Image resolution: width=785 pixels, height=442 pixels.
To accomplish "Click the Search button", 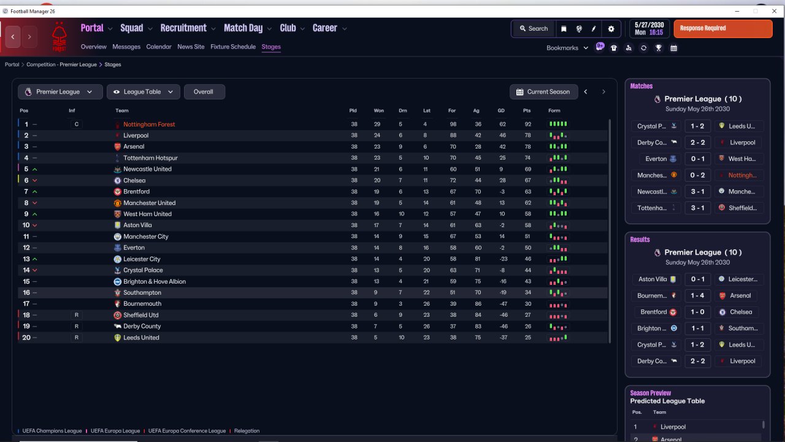I will (533, 29).
